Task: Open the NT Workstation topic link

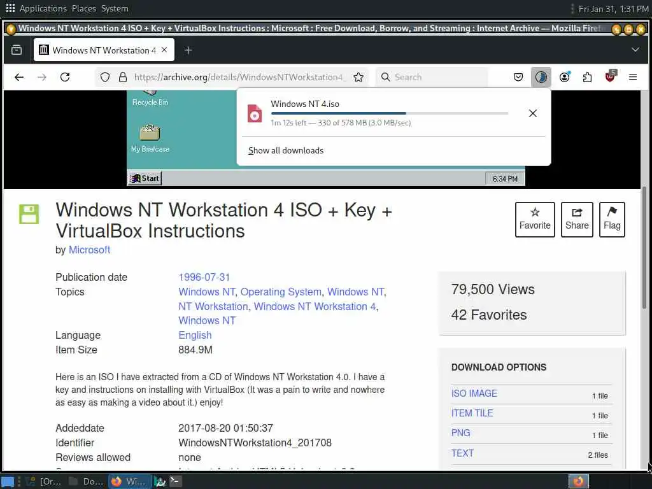Action: pyautogui.click(x=213, y=306)
